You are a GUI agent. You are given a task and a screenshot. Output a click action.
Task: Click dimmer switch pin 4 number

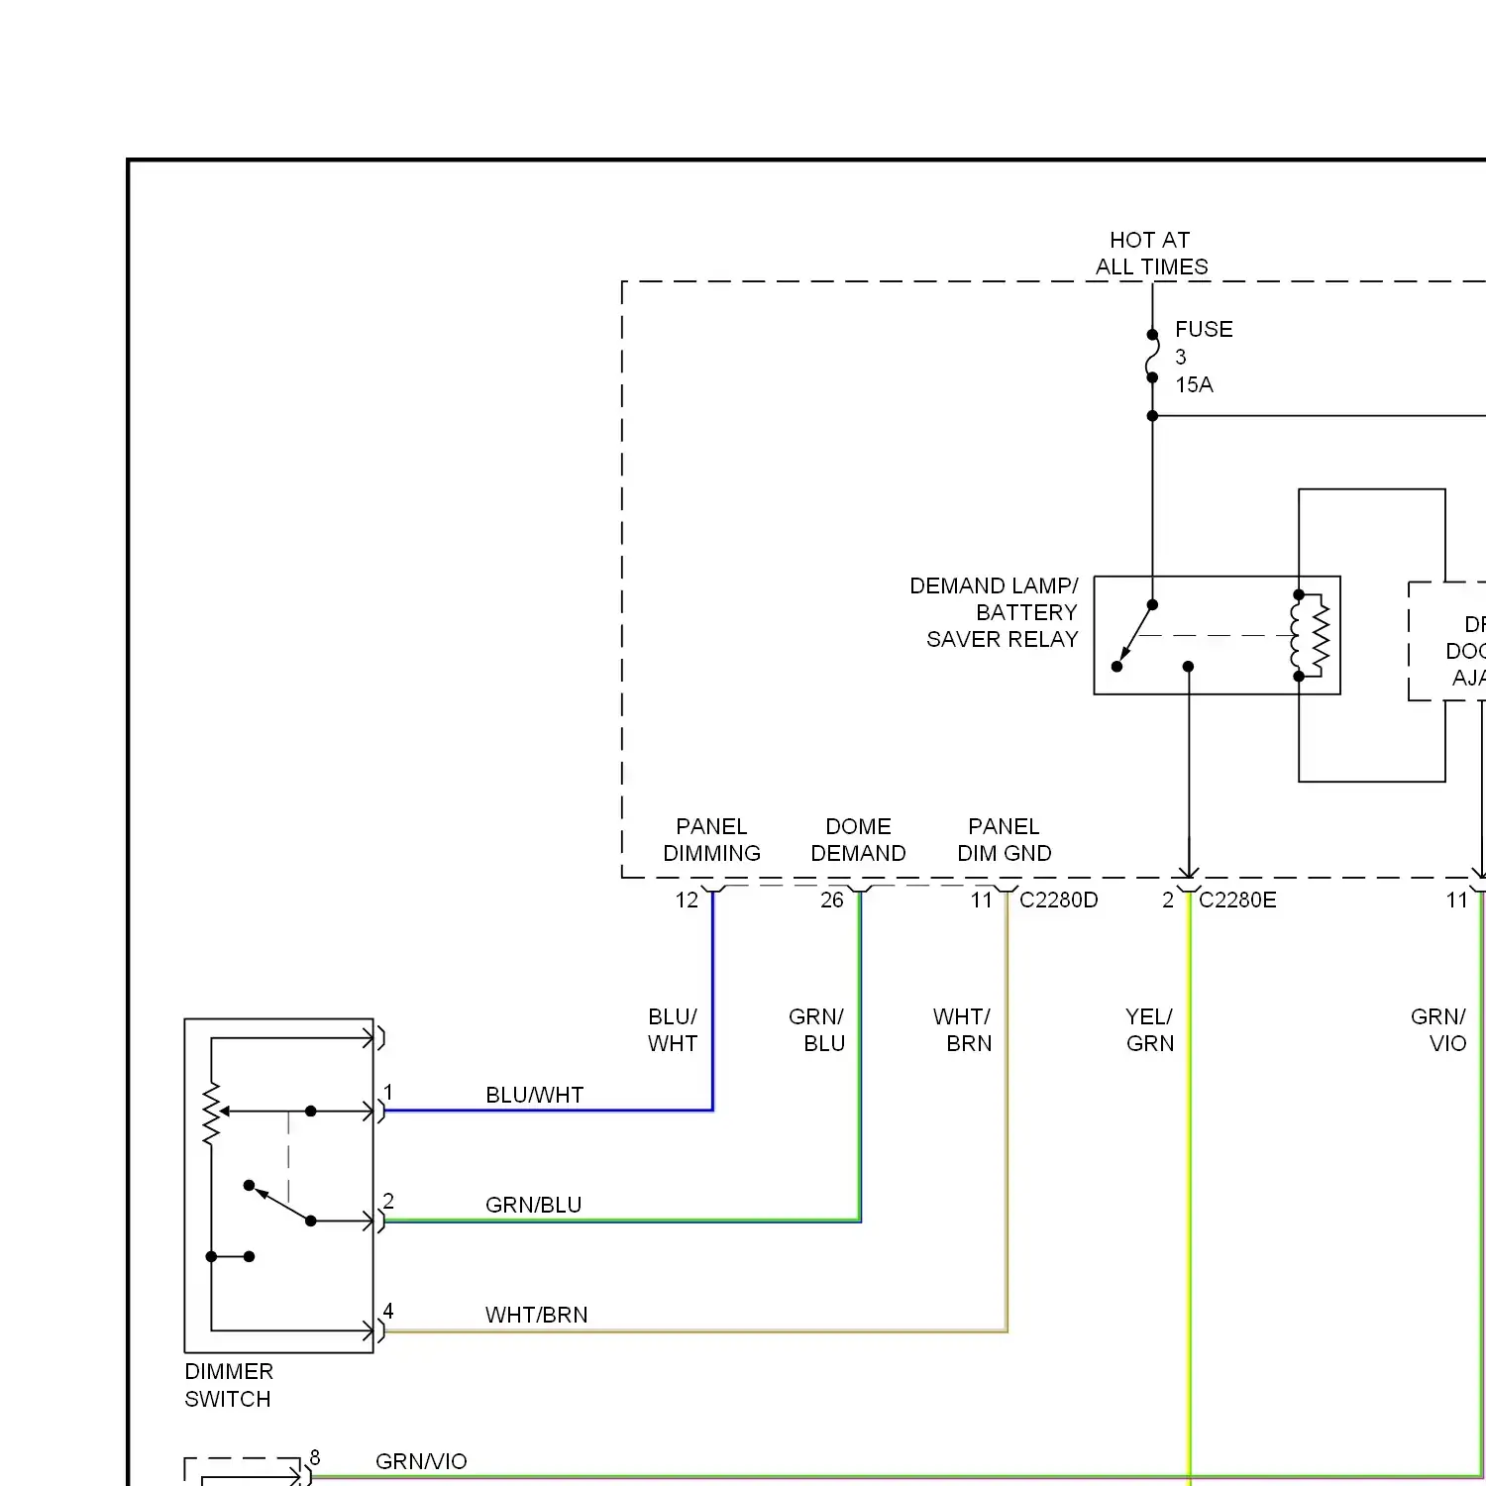point(388,1311)
